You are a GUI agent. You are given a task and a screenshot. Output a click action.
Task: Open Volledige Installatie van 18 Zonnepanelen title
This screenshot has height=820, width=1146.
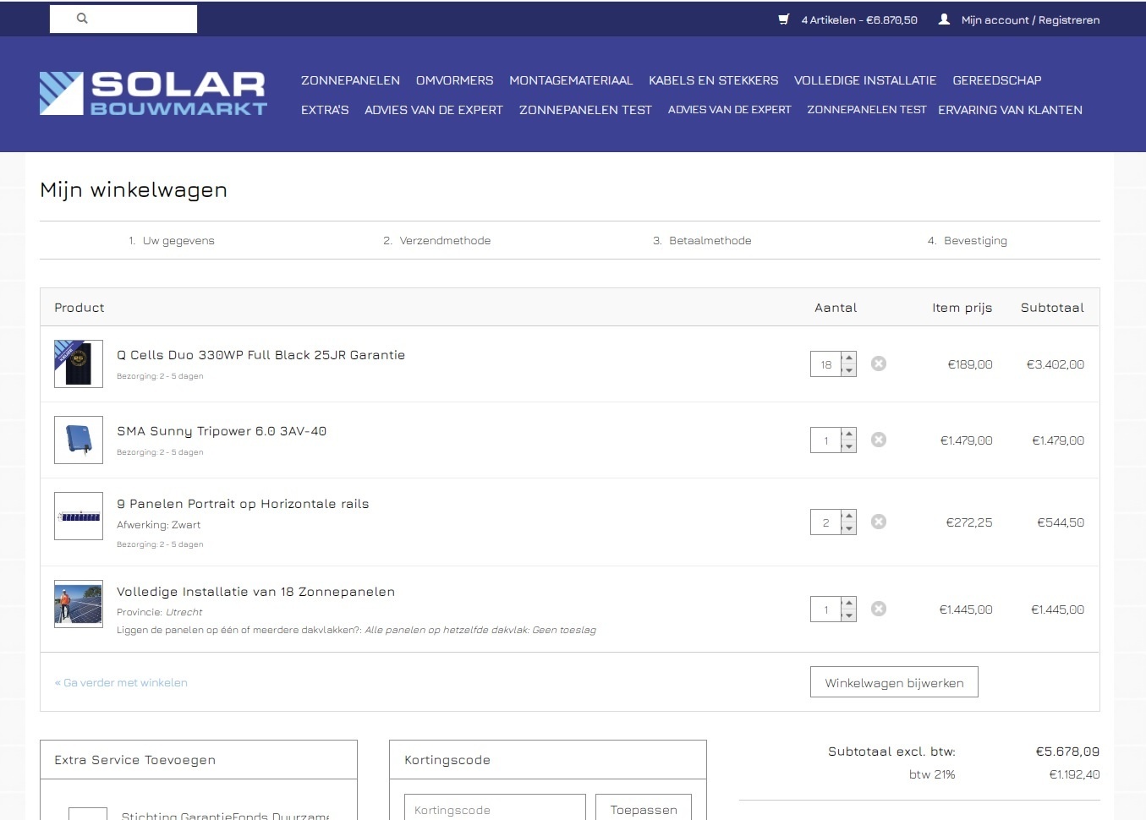tap(255, 592)
